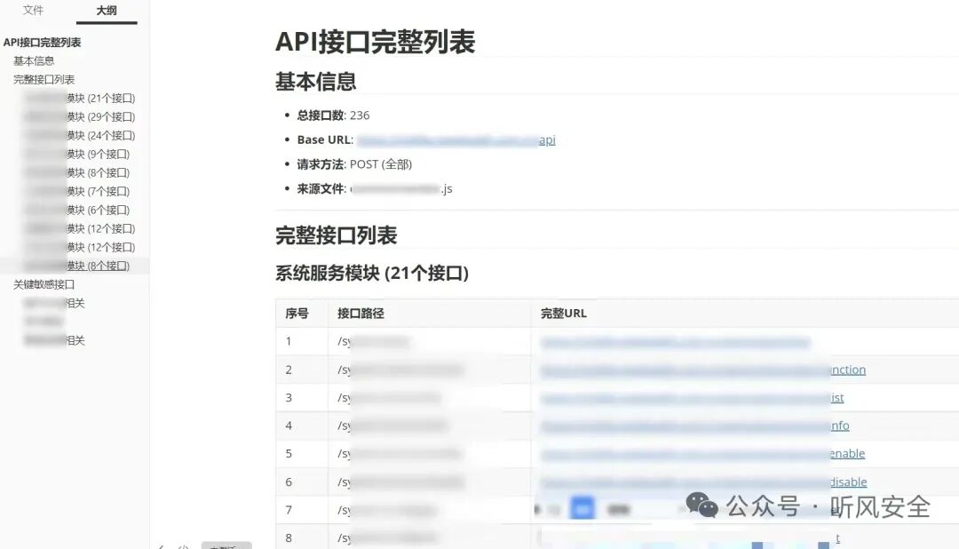959x549 pixels.
Task: Navigate to 关键敏感接口 outline entry
Action: click(x=44, y=284)
